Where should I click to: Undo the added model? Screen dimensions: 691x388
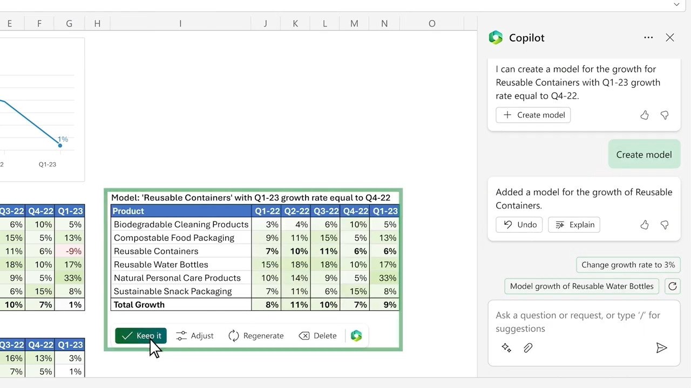(x=520, y=225)
